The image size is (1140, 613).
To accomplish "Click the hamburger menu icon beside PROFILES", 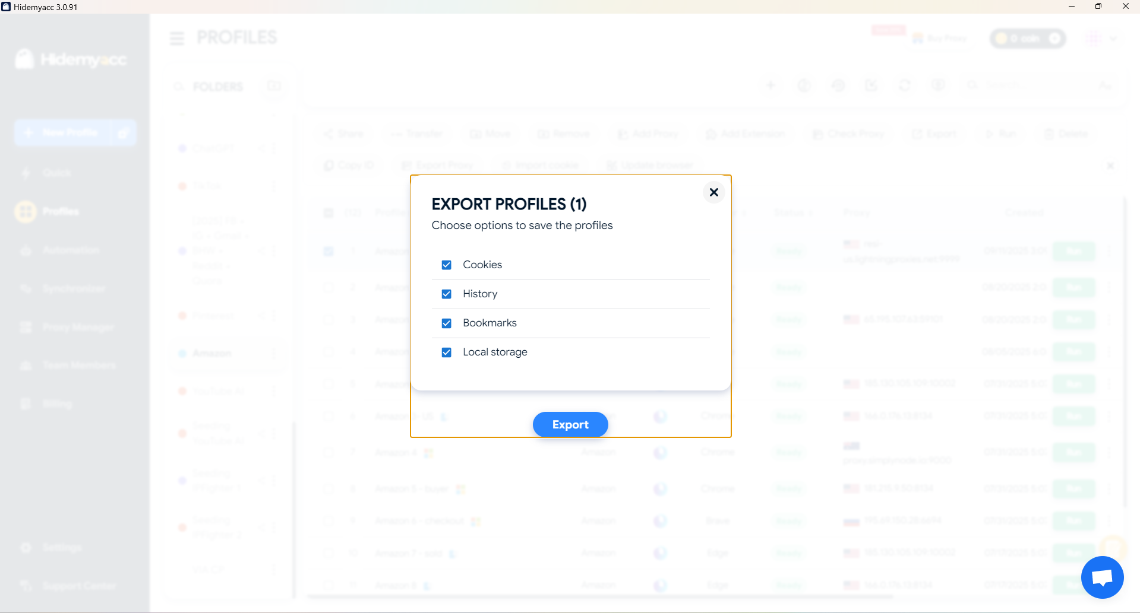I will pyautogui.click(x=177, y=39).
